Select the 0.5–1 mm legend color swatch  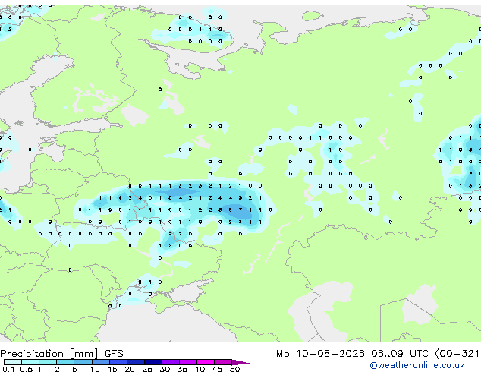click(30, 362)
